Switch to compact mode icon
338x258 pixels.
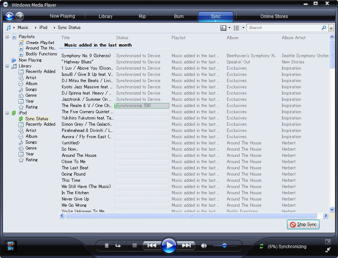pos(328,250)
